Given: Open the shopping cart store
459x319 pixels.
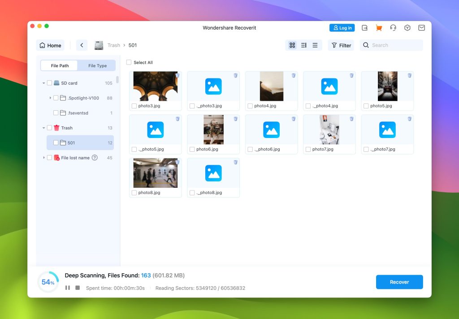Looking at the screenshot, I should pos(378,28).
